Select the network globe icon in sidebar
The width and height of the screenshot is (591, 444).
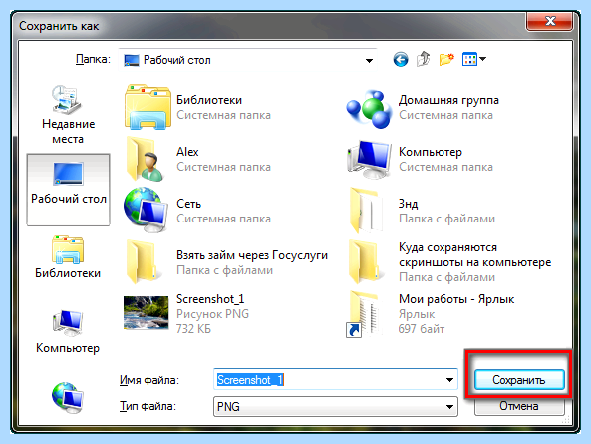tap(68, 397)
